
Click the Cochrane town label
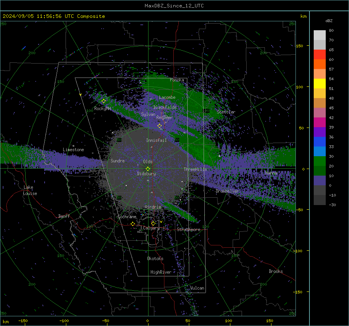click(x=127, y=217)
